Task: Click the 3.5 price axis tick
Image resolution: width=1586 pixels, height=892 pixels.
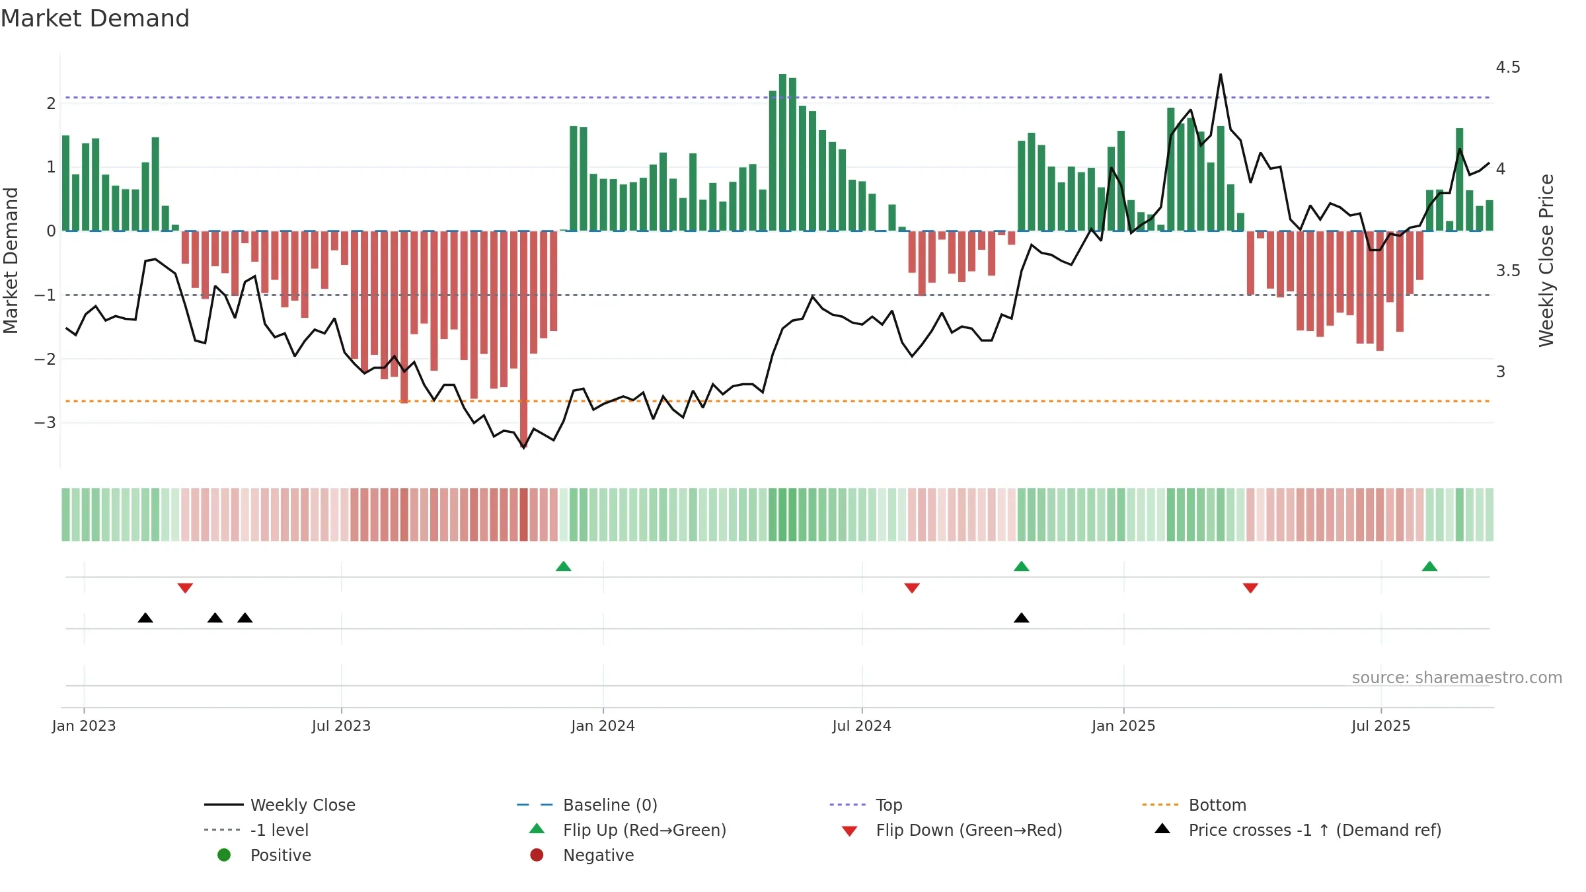Action: [1508, 270]
